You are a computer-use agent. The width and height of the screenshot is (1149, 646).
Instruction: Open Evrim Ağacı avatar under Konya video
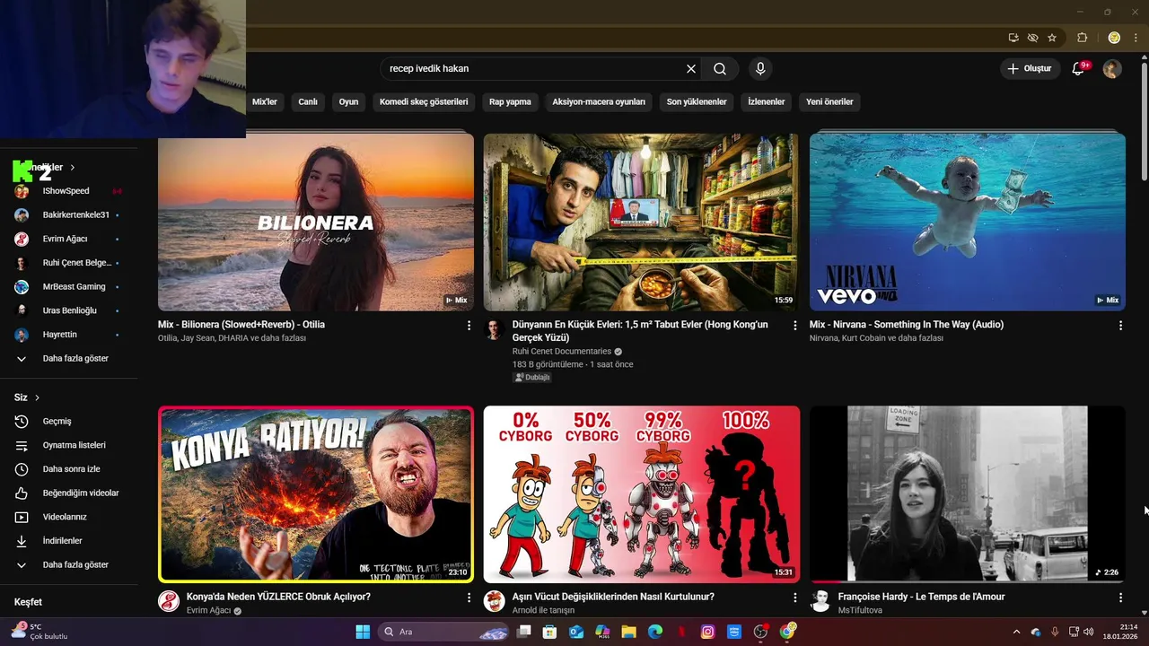(169, 601)
